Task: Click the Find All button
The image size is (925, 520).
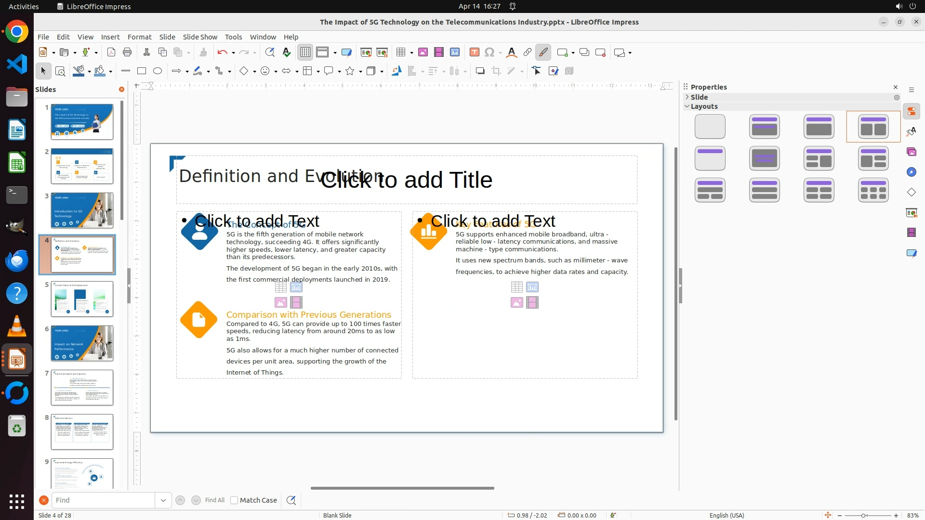Action: point(214,500)
